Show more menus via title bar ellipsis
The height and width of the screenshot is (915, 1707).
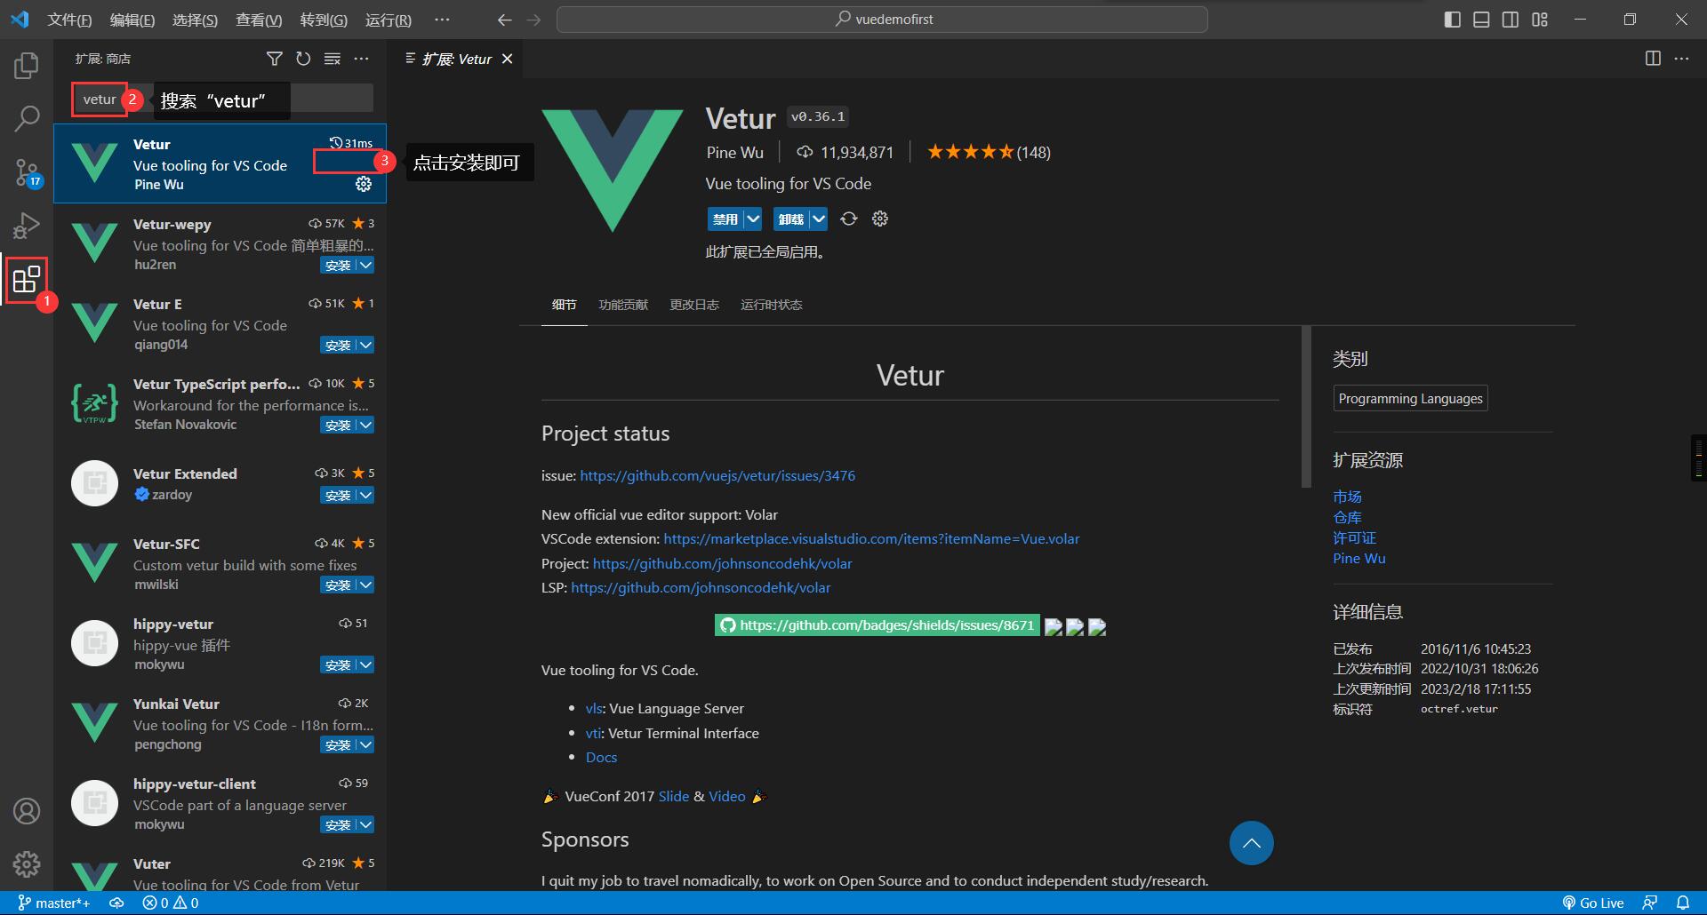[x=442, y=20]
